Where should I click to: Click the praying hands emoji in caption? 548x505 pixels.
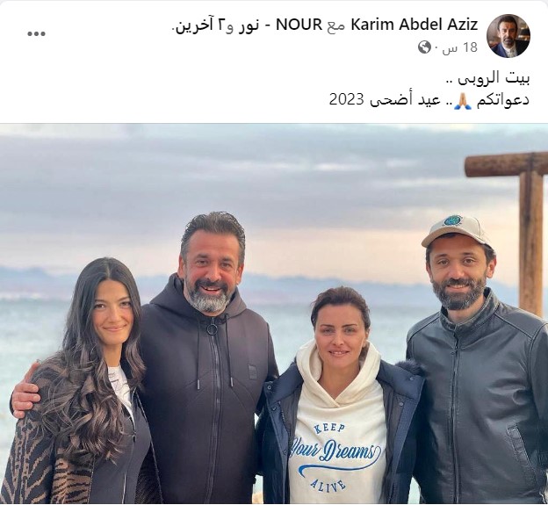pyautogui.click(x=463, y=101)
